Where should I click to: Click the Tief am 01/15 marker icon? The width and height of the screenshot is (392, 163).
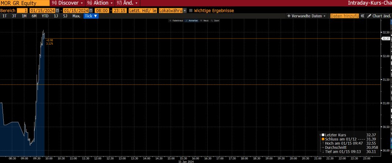click(323, 152)
